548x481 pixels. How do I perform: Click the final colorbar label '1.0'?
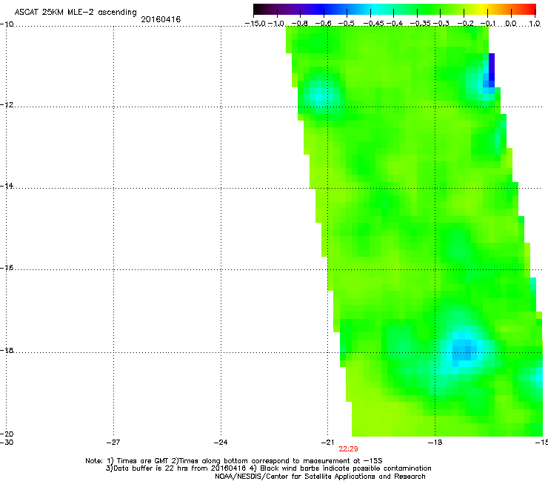coord(535,24)
